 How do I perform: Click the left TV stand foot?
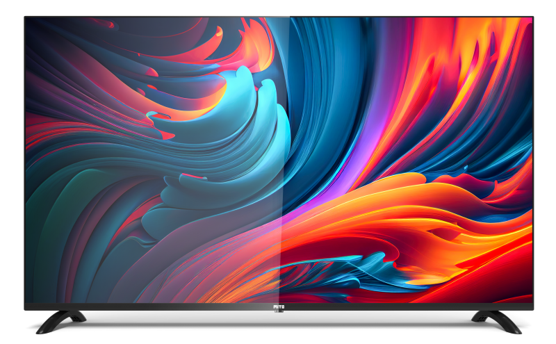[x=60, y=320]
